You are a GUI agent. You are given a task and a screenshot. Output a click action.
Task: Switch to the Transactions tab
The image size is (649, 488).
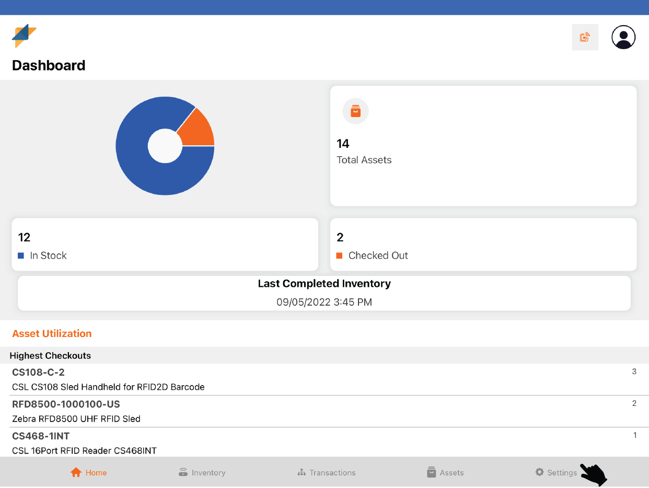point(332,473)
